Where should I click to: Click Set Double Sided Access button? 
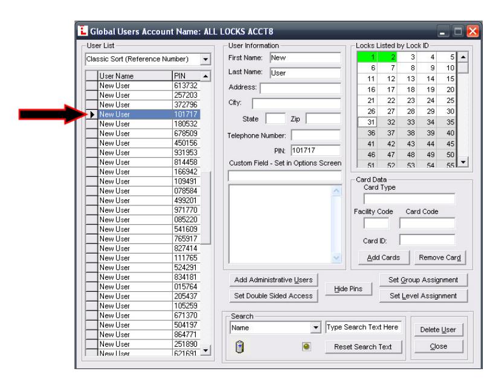coord(274,296)
